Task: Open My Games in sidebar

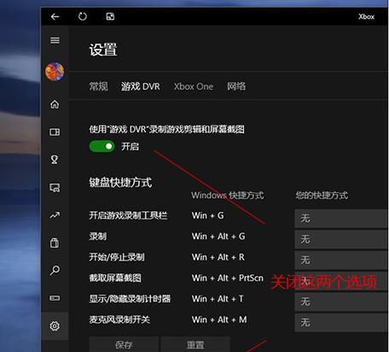Action: pyautogui.click(x=55, y=132)
